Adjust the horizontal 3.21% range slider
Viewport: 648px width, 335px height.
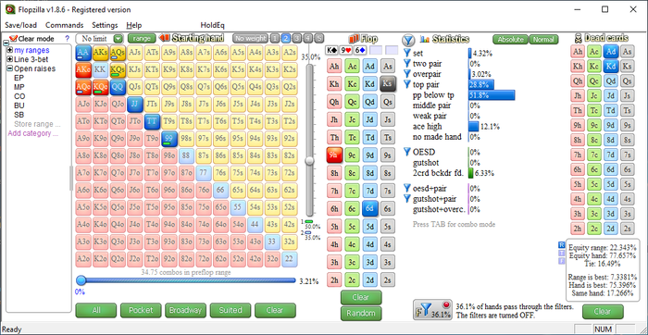(x=81, y=280)
